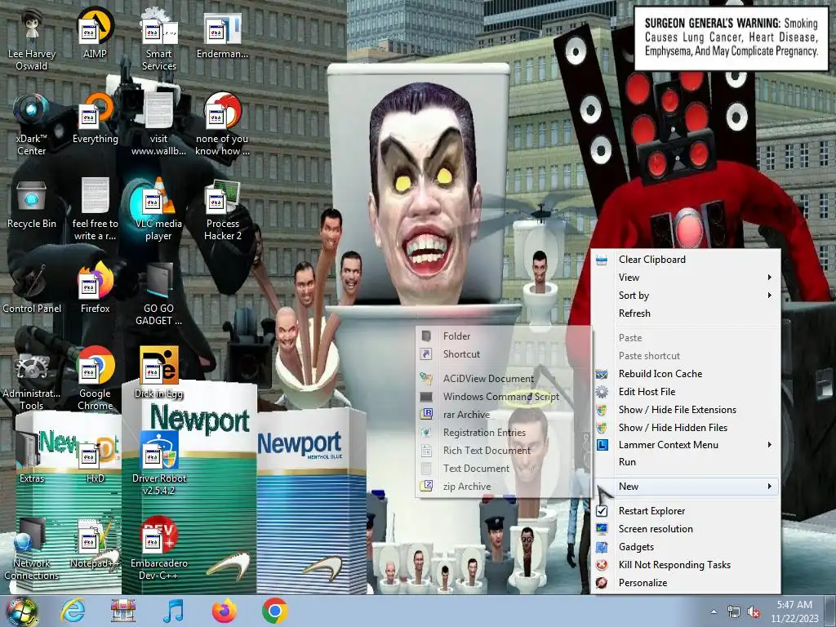Select the Dick in Egg desktop icon
This screenshot has height=627, width=836.
point(158,373)
